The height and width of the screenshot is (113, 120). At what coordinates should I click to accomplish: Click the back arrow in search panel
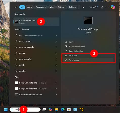coord(16,7)
